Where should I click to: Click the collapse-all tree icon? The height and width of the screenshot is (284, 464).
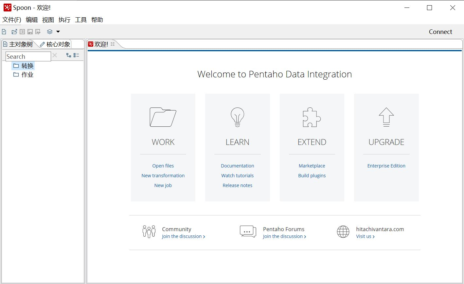76,55
